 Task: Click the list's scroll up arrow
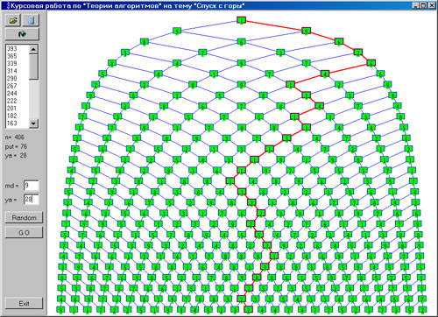pos(33,49)
